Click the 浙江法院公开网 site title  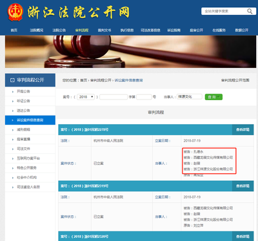pyautogui.click(x=79, y=12)
